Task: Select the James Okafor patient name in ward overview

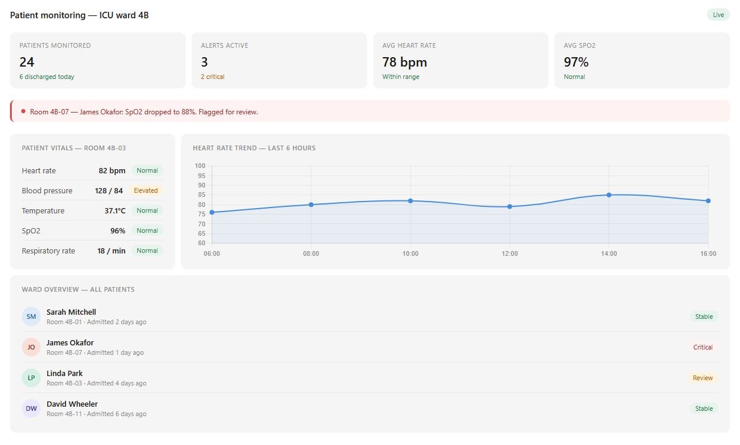Action: (70, 342)
